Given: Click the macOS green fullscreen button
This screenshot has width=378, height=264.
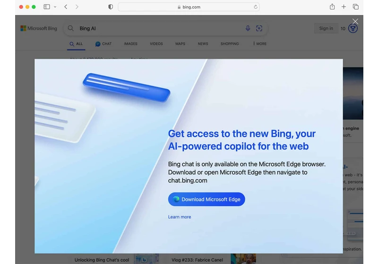Looking at the screenshot, I should (x=34, y=7).
